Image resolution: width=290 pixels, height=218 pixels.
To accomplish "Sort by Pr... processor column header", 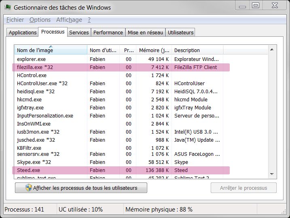I will click(128, 50).
